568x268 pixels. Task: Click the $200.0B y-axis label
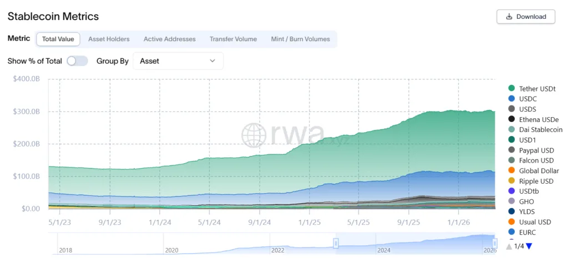point(26,144)
